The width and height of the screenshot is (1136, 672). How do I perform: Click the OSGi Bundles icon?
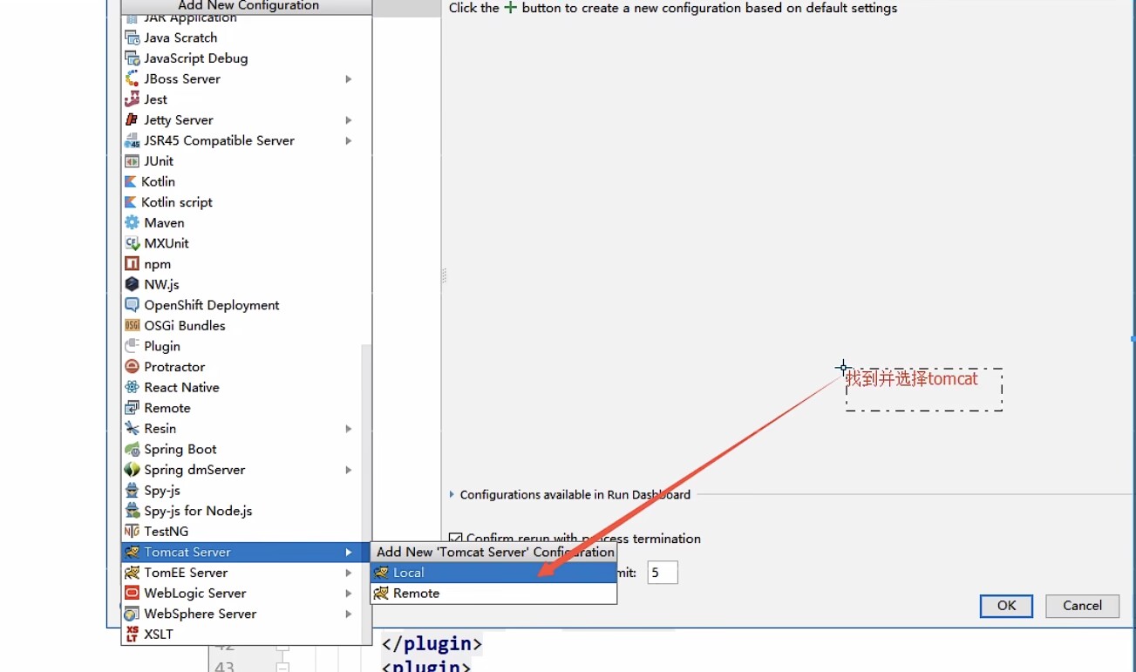point(133,325)
